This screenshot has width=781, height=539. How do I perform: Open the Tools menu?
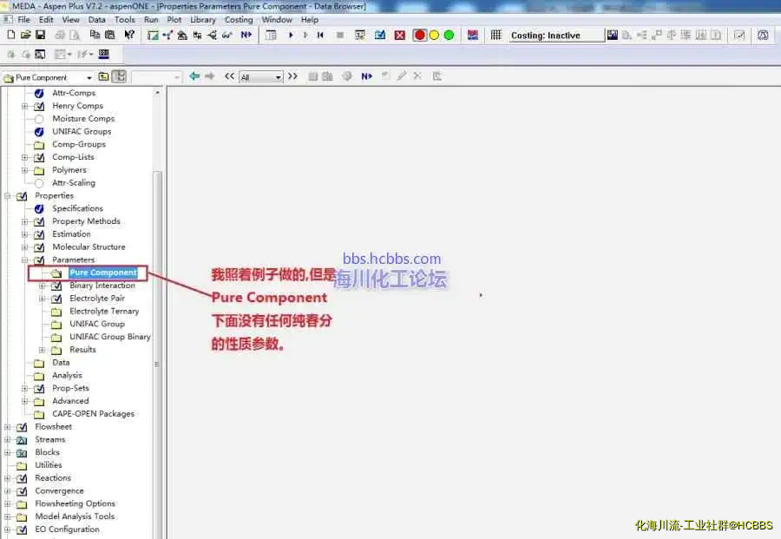124,19
